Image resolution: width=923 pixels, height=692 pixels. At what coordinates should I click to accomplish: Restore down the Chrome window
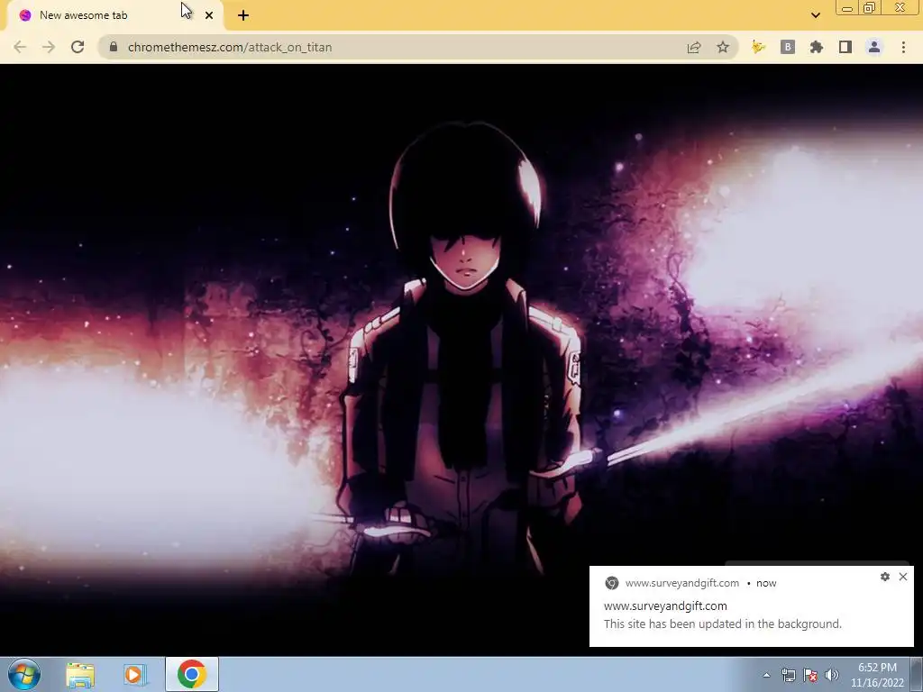point(869,7)
